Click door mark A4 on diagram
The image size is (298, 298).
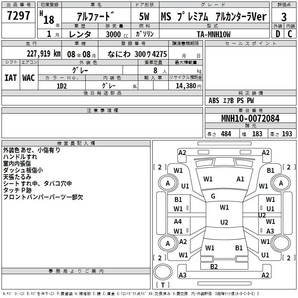[x=178, y=221]
